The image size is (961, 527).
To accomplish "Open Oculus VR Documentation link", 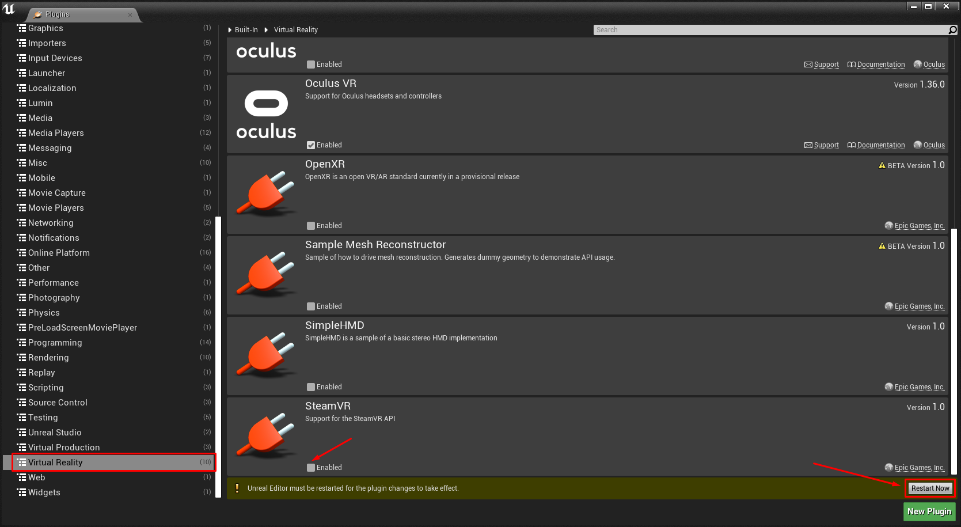I will coord(881,145).
